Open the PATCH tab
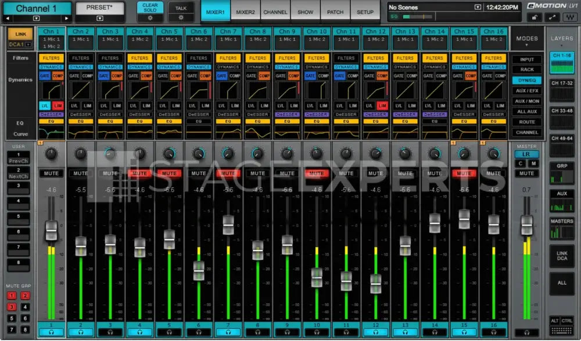 coord(335,12)
